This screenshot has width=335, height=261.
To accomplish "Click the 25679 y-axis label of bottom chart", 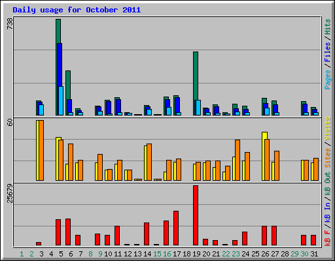I will click(10, 193).
